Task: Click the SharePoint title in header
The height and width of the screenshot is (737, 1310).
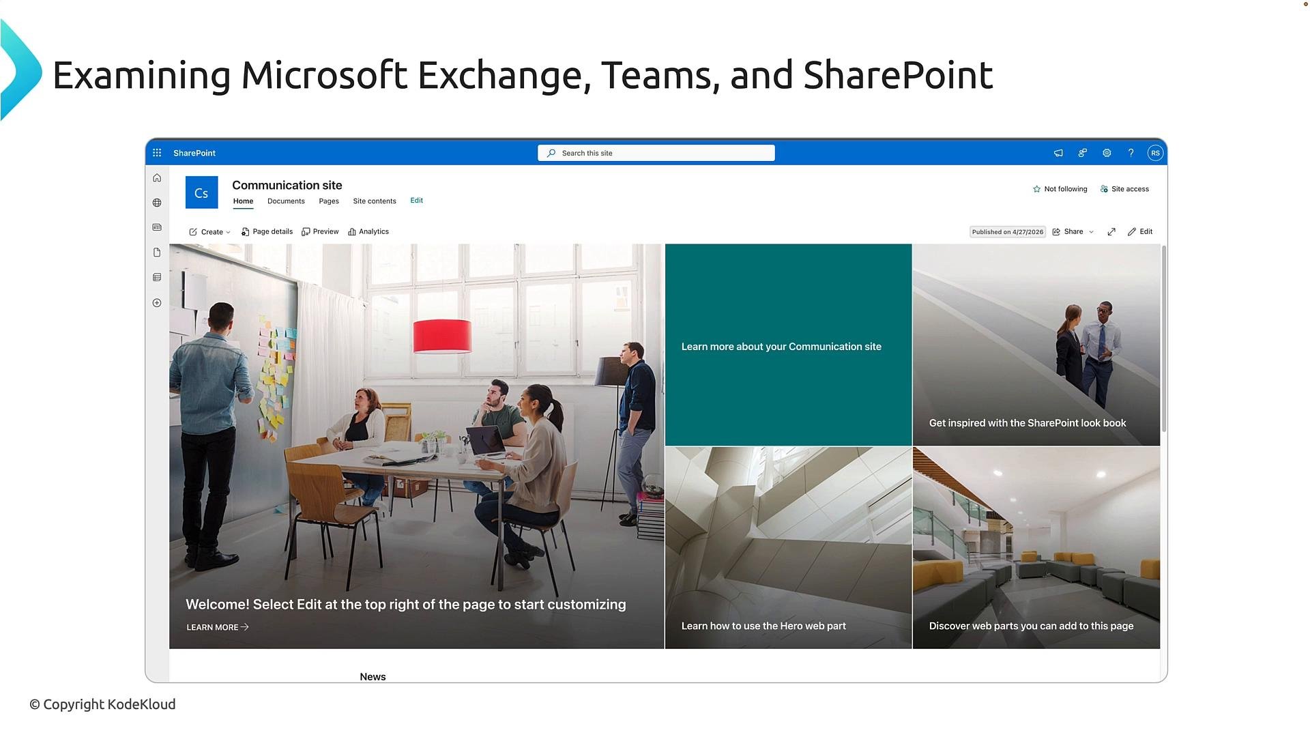Action: [194, 153]
